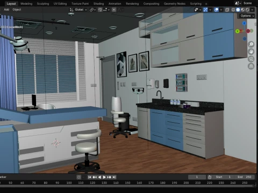Toggle auto keying record button
Viewport: 258px width, 193px height.
coord(78,177)
